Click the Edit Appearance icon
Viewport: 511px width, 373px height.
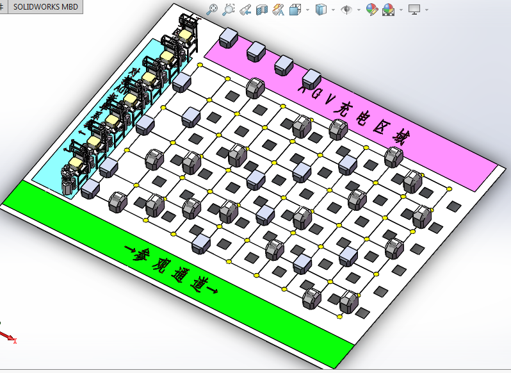coord(372,10)
